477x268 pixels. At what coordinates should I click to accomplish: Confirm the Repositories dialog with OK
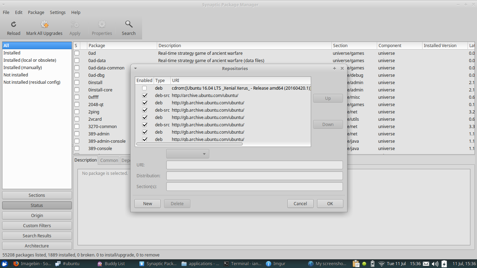(x=330, y=204)
